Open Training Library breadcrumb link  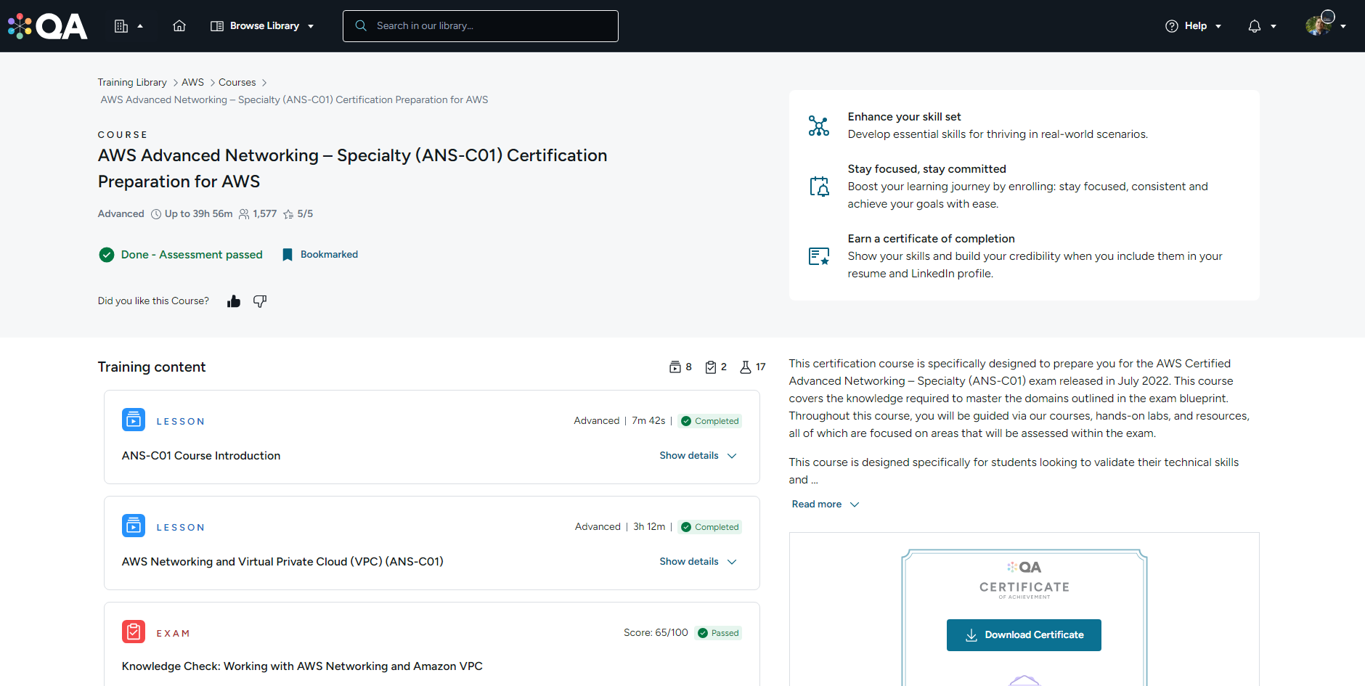click(x=132, y=83)
